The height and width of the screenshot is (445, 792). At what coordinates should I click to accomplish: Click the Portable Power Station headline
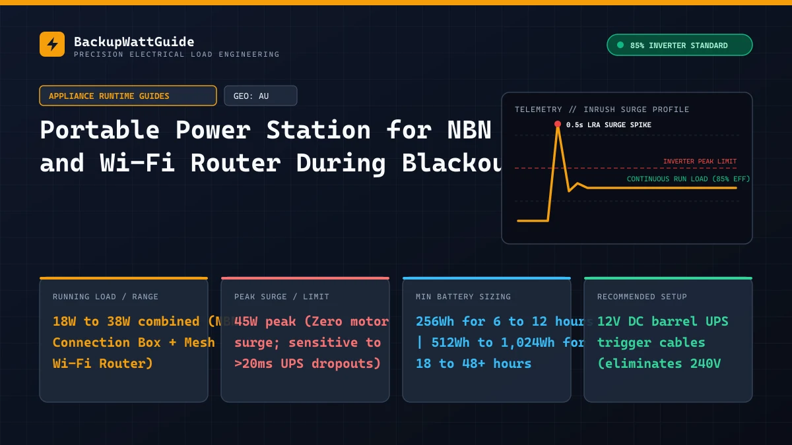[270, 146]
